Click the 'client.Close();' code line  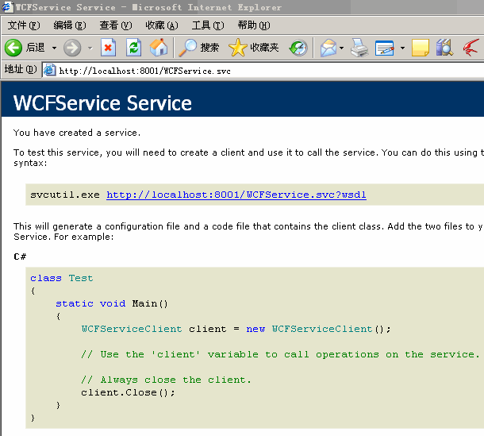click(x=128, y=392)
